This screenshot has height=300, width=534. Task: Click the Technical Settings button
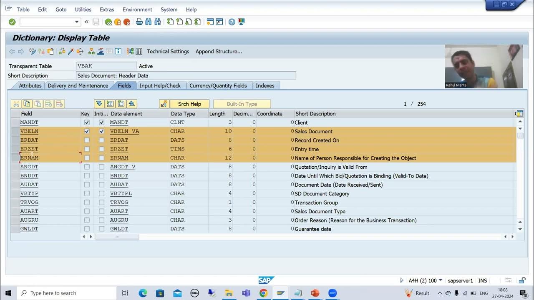click(x=168, y=51)
